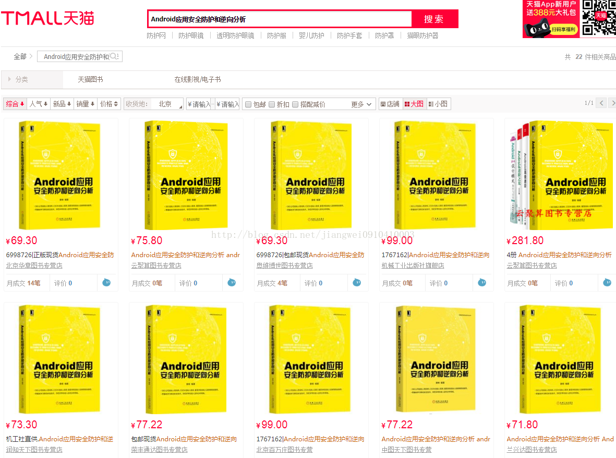Switch to 店铺 shop view

point(390,104)
